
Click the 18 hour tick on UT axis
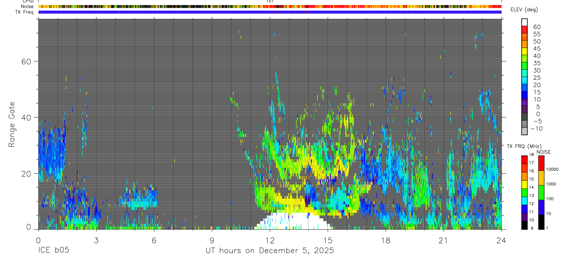coord(386,240)
